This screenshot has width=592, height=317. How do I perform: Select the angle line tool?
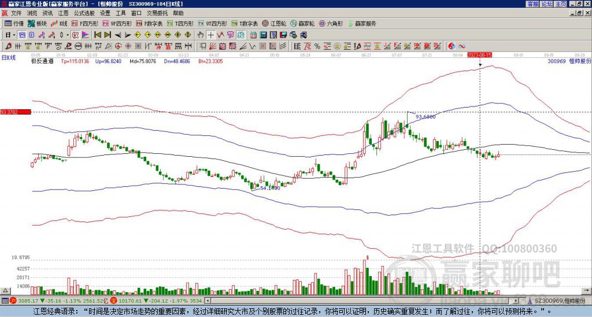click(243, 46)
